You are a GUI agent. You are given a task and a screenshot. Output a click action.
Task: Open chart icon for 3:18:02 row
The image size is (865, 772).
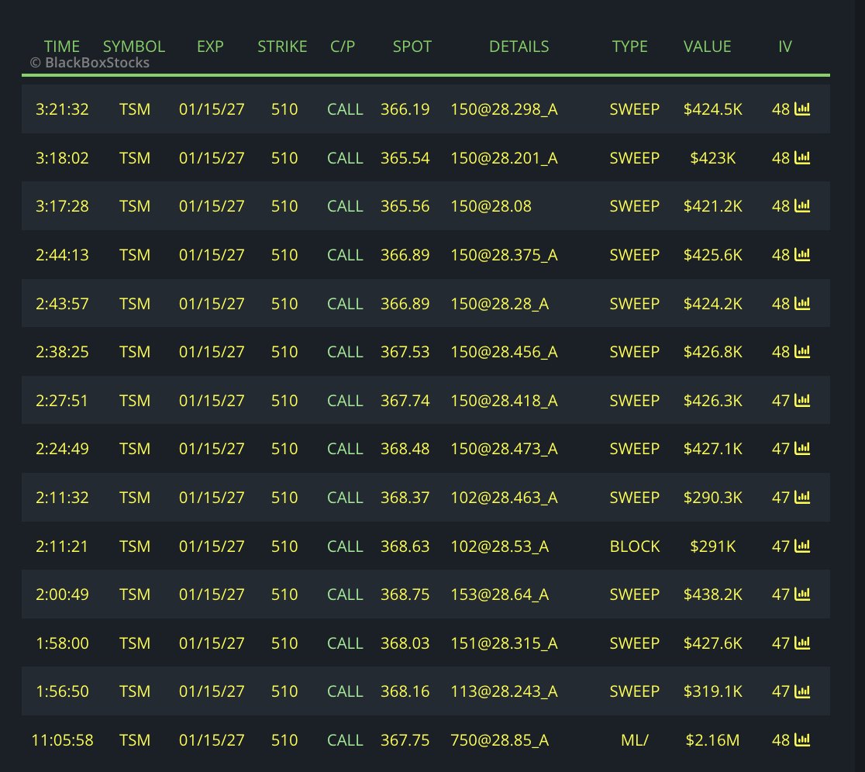tap(801, 157)
